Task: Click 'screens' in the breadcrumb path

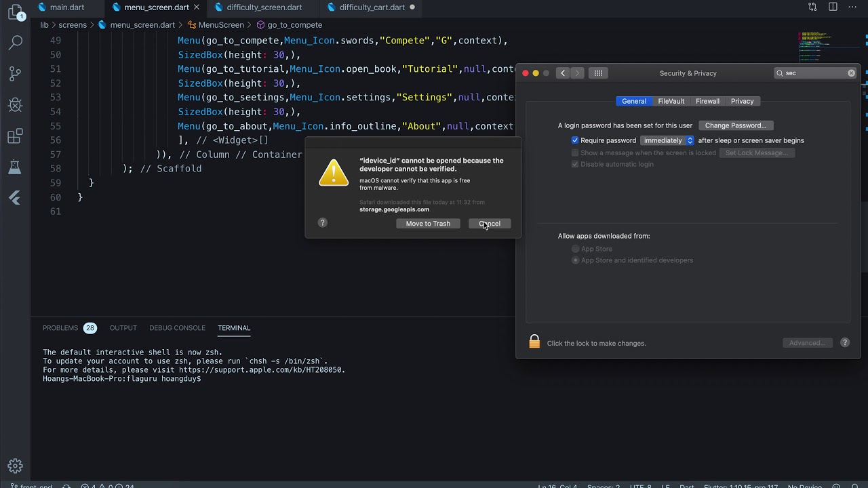Action: click(73, 24)
